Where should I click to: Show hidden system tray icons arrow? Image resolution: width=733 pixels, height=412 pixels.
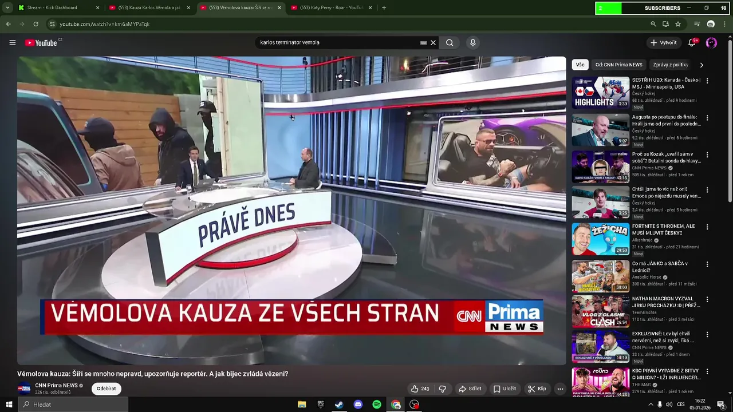point(651,405)
